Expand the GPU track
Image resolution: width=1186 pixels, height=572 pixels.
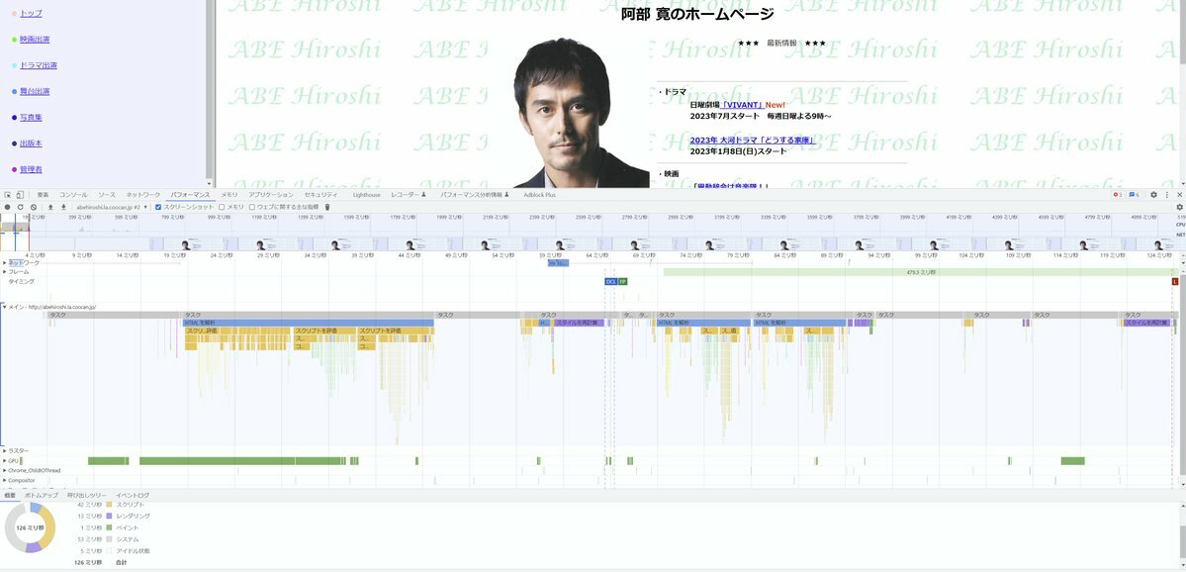tap(4, 461)
